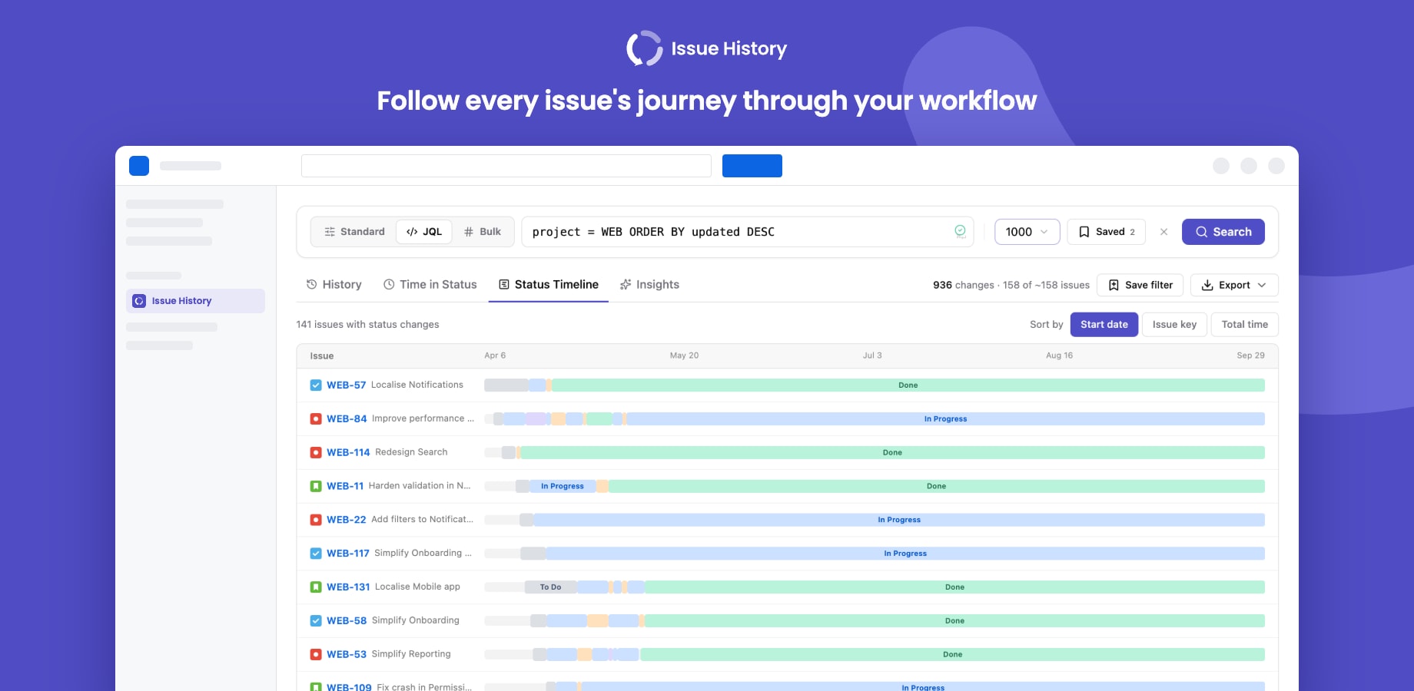This screenshot has height=691, width=1414.
Task: Click the bug icon for WEB-114
Action: click(316, 453)
